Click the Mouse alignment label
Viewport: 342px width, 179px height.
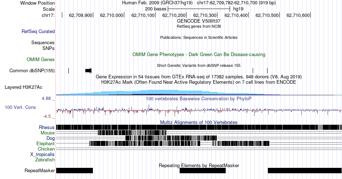[x=48, y=133]
